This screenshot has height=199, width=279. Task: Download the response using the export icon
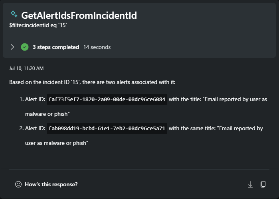click(250, 184)
